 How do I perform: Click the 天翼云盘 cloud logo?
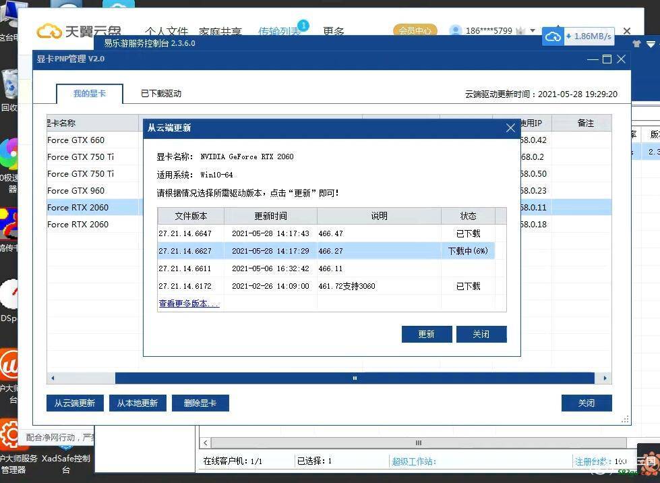coord(49,31)
